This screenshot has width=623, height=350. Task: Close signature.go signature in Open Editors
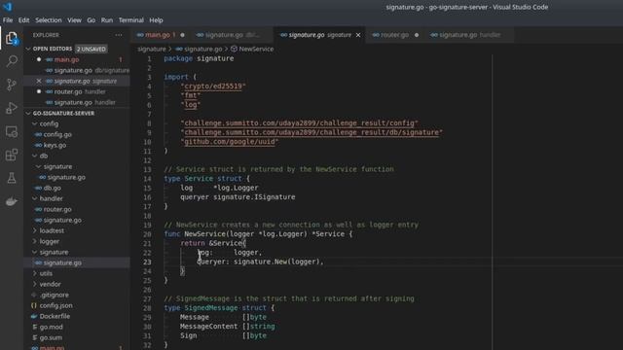(39, 81)
